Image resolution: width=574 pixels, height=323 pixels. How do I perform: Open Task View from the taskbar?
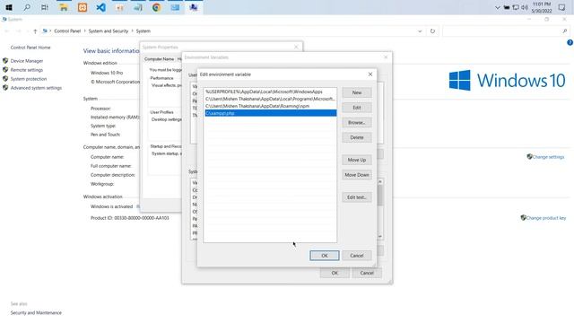point(45,7)
